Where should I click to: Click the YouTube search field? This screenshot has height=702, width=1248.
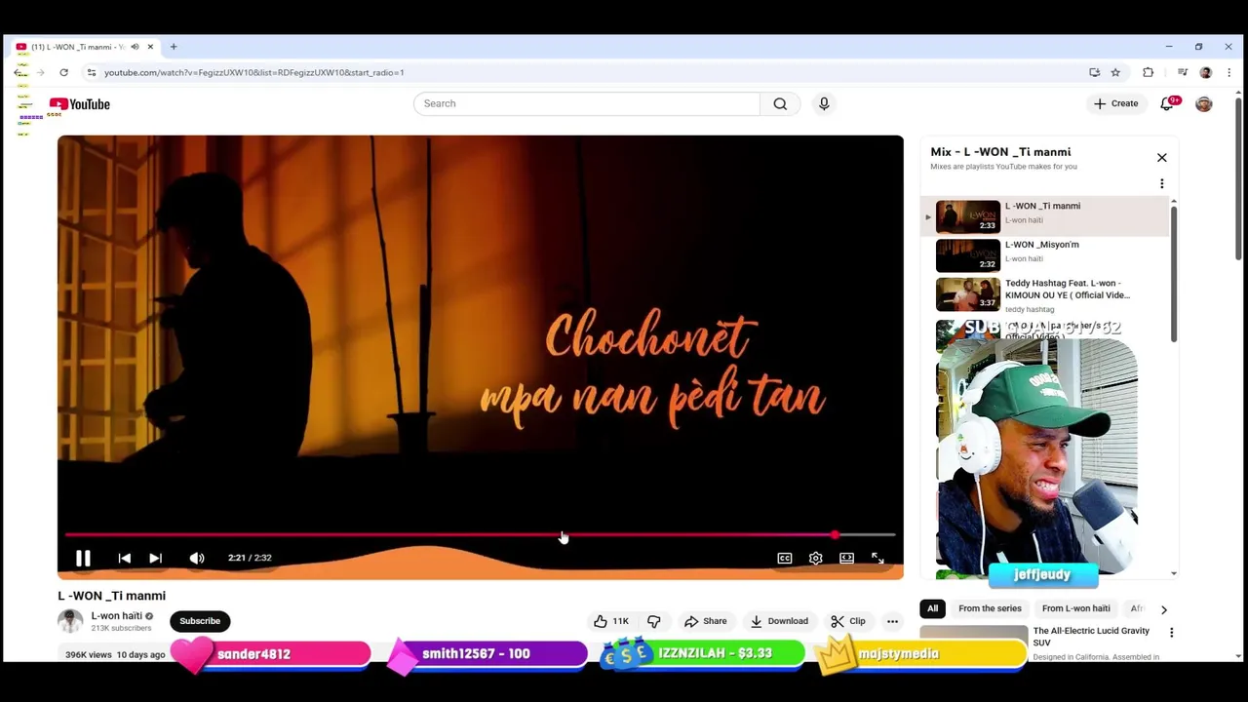coord(587,103)
